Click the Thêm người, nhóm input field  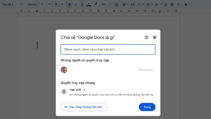(x=108, y=50)
